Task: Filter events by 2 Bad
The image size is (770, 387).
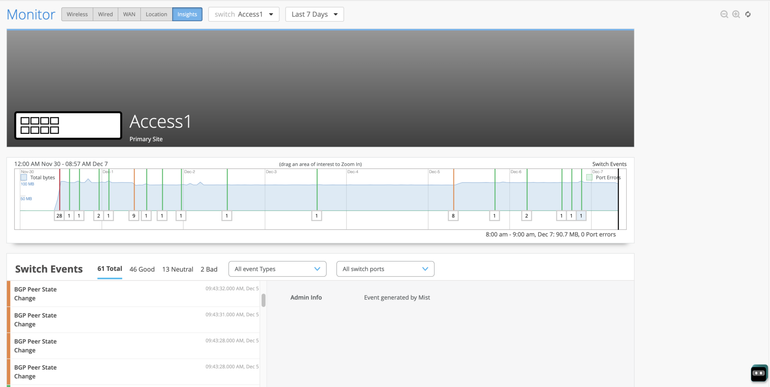Action: pos(209,269)
